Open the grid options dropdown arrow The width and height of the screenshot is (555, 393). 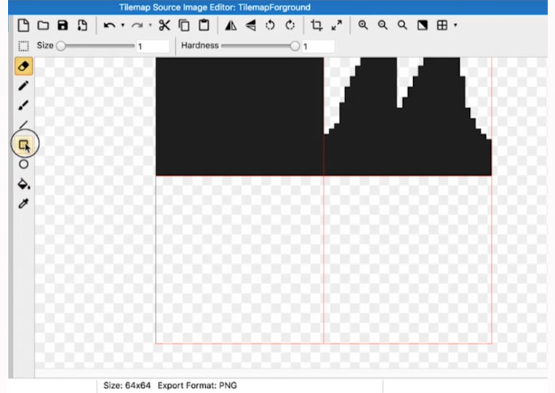pos(455,25)
